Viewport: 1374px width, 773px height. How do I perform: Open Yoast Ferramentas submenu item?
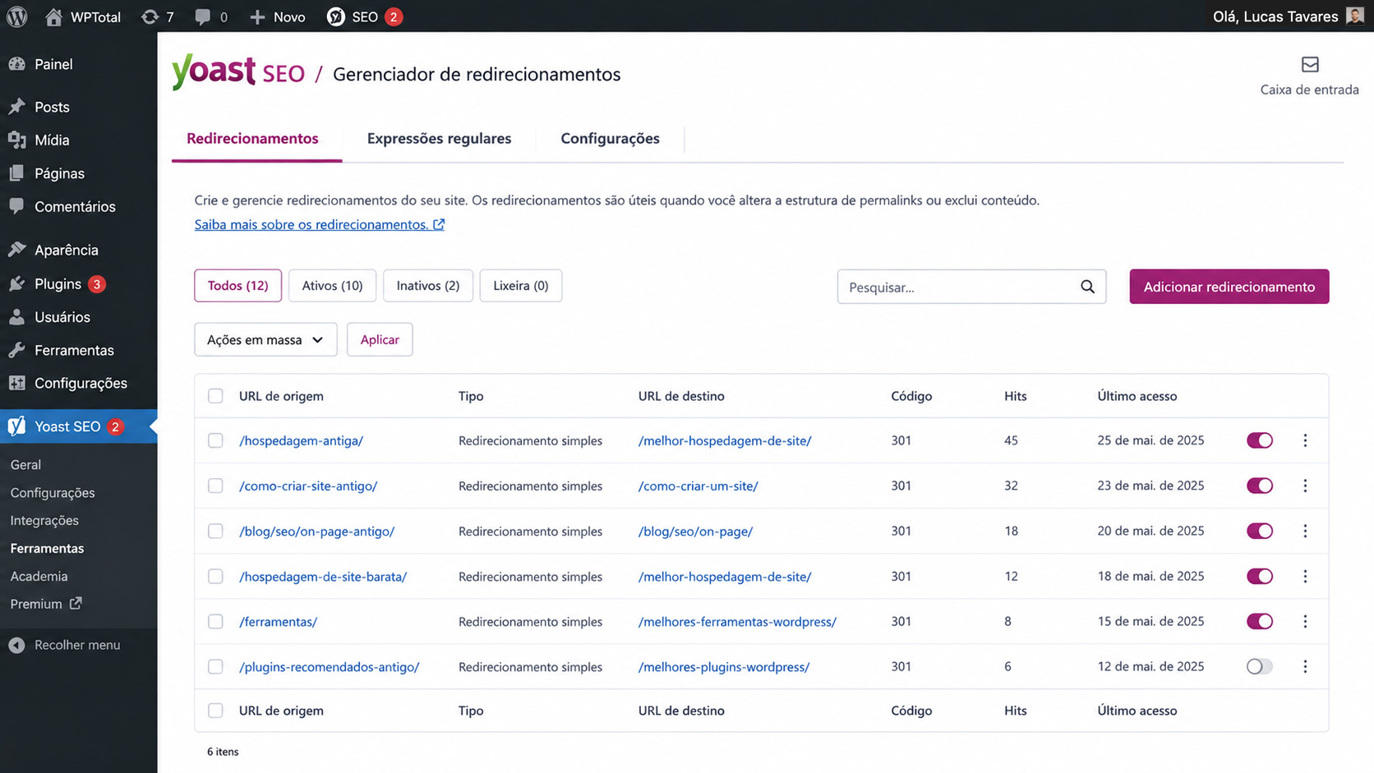tap(47, 548)
